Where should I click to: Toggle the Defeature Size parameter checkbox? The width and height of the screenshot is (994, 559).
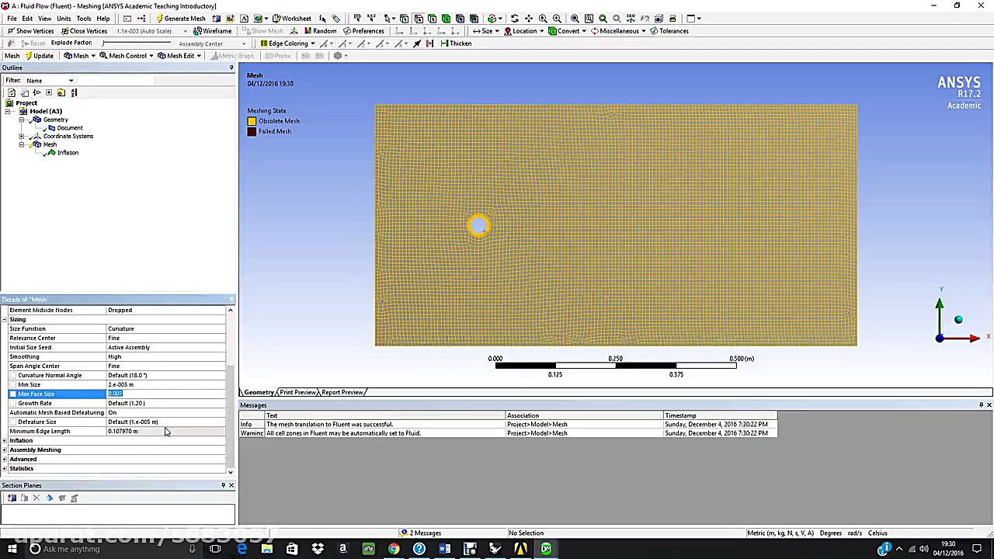point(13,422)
